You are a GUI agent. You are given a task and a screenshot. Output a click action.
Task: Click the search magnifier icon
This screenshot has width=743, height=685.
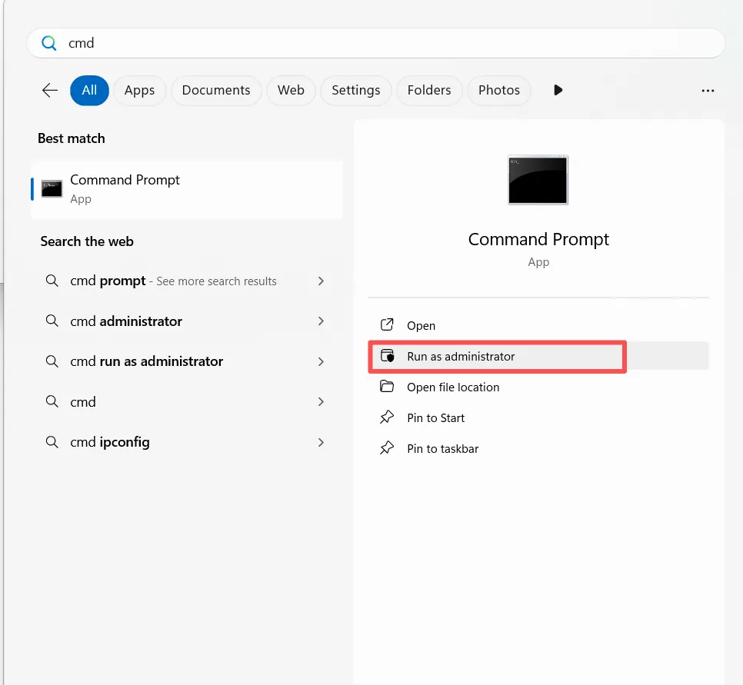[48, 43]
